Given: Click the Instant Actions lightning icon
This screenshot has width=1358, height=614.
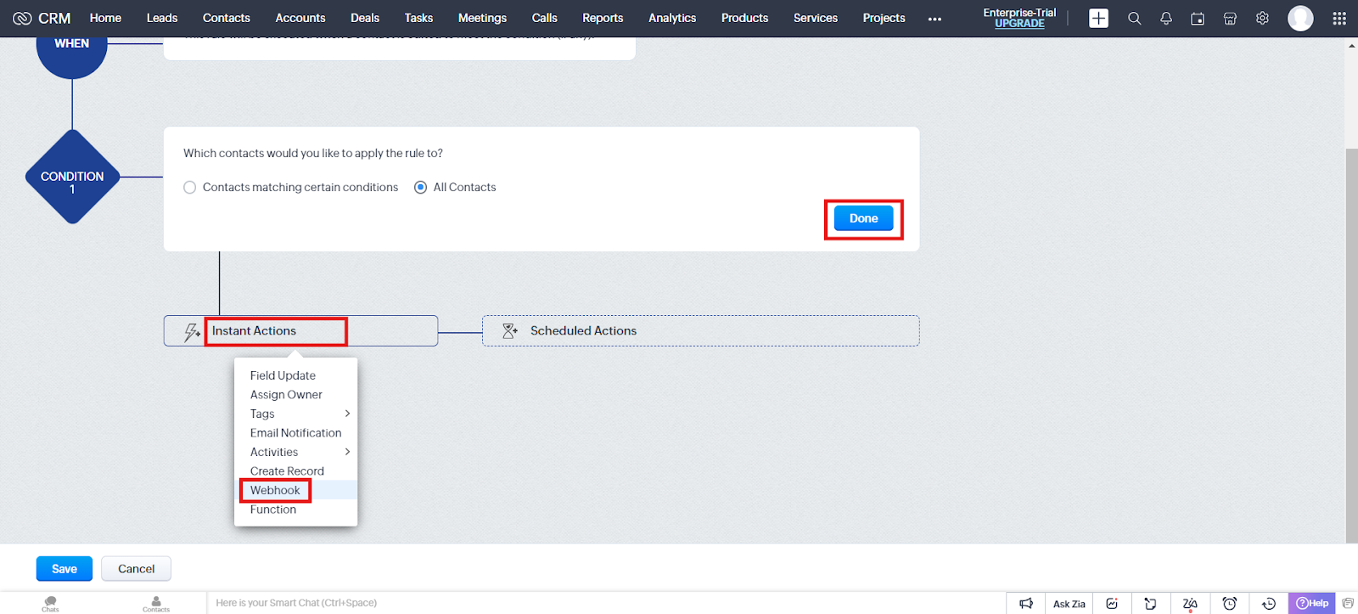Looking at the screenshot, I should tap(192, 331).
